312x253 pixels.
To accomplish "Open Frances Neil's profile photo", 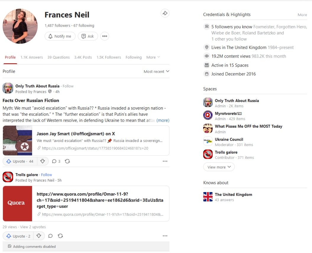I will [x=20, y=26].
